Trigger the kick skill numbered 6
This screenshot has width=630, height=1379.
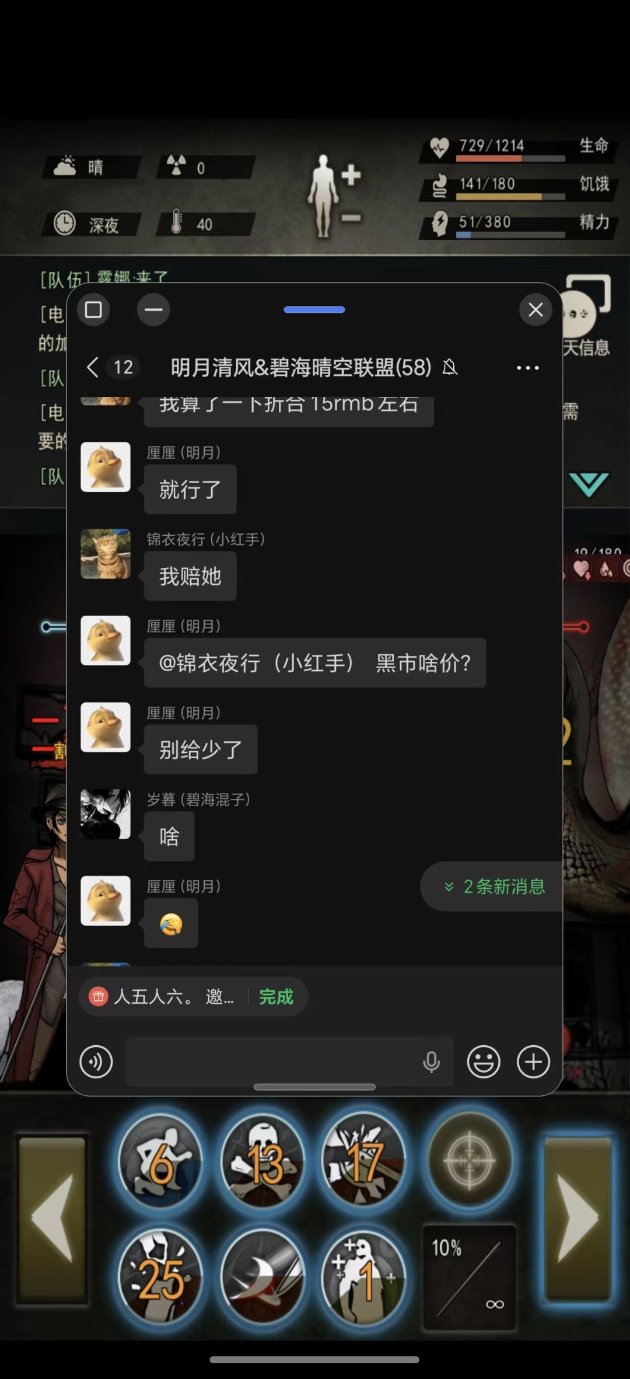[160, 1161]
